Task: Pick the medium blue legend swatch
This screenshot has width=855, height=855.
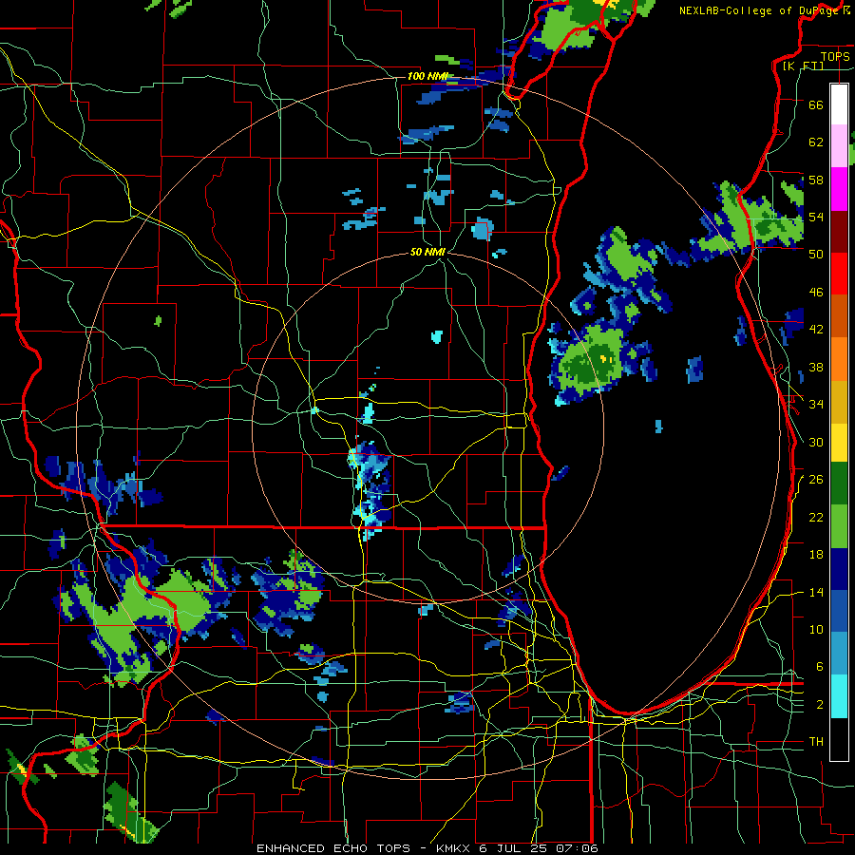Action: point(839,612)
